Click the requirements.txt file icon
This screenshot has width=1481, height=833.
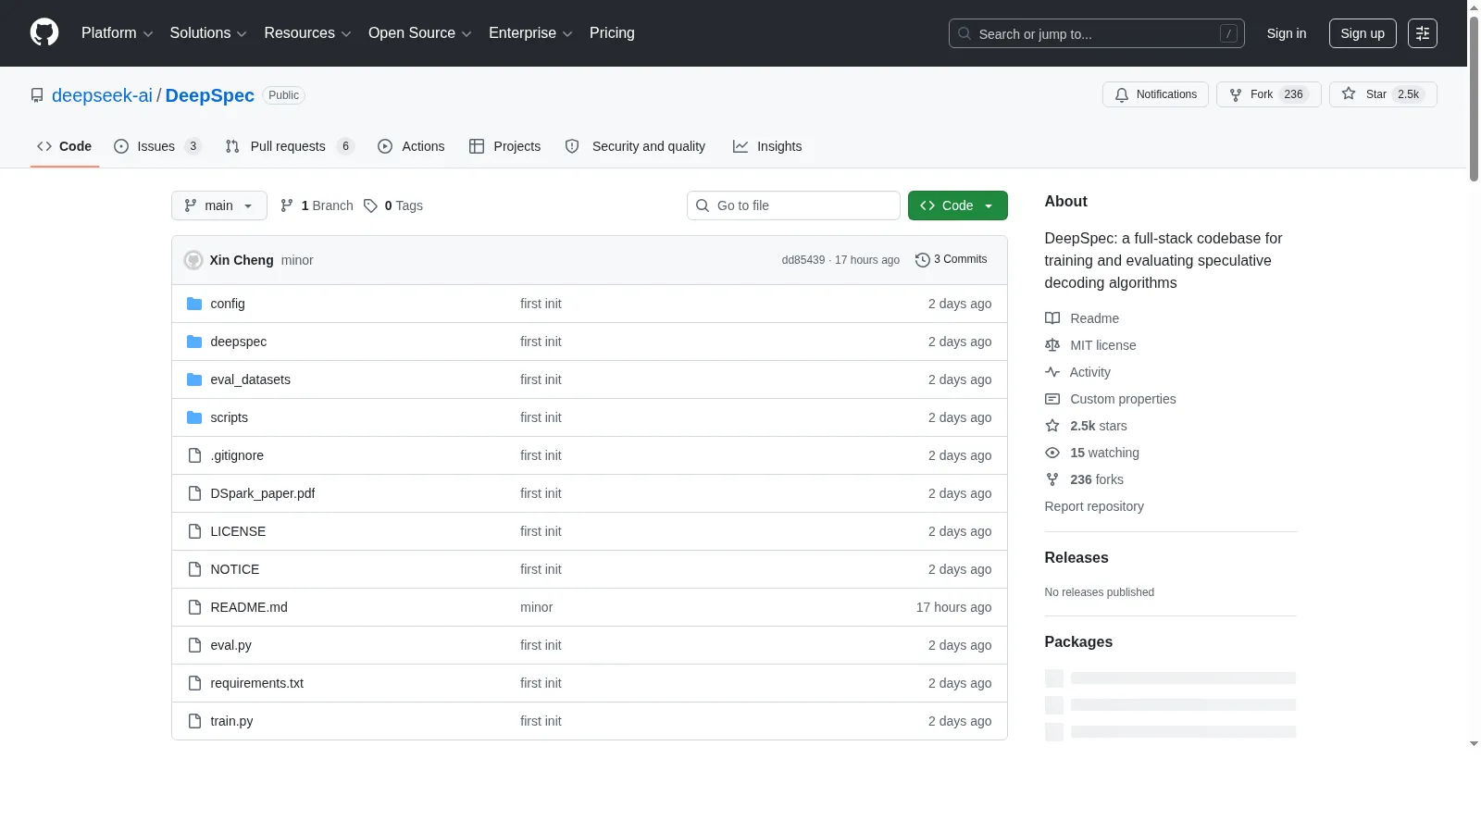(x=194, y=683)
